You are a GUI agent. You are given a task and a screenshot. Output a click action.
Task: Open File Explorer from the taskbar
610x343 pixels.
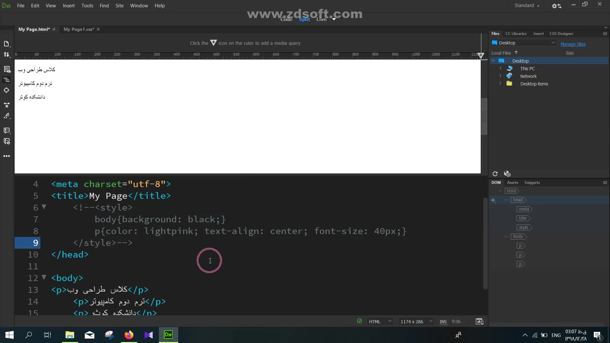pos(70,335)
